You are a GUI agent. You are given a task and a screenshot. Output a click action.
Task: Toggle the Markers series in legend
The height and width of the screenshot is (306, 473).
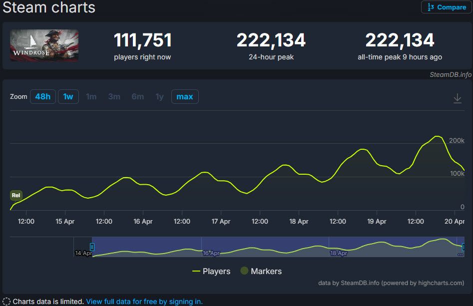pyautogui.click(x=261, y=271)
